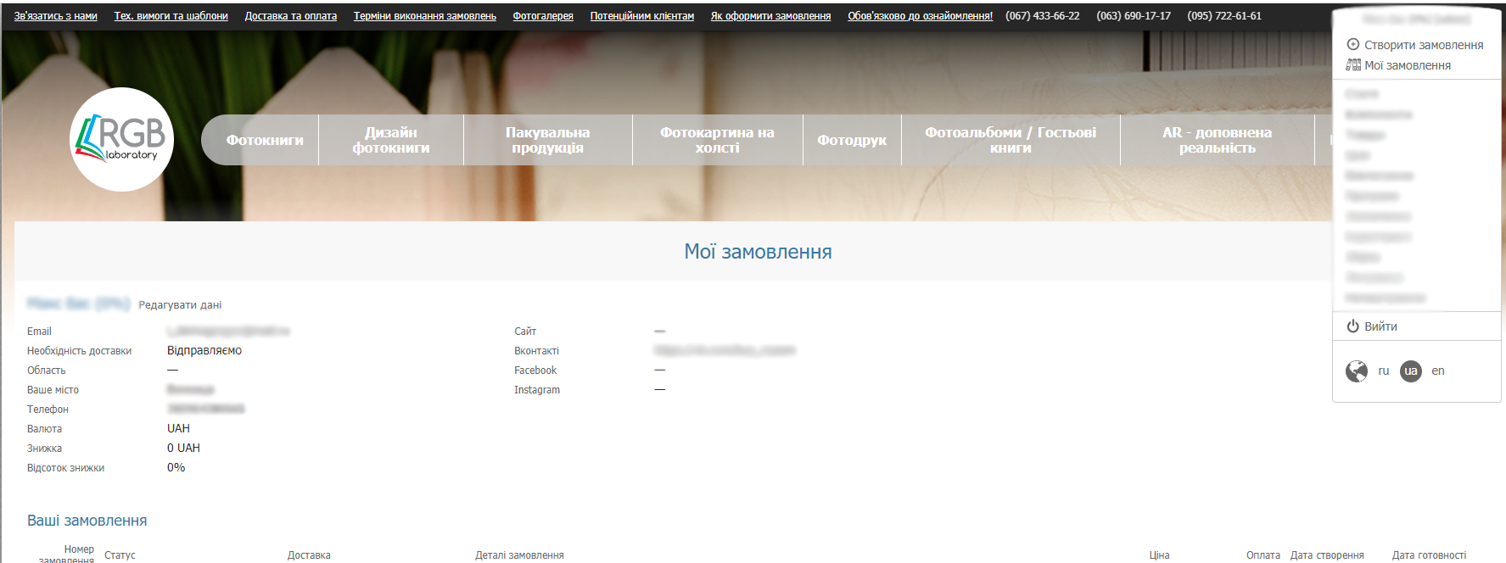Switch language to en
Viewport: 1506px width, 563px height.
[x=1438, y=371]
